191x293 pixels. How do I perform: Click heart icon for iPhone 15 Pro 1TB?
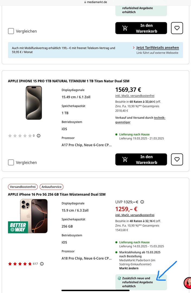click(177, 159)
